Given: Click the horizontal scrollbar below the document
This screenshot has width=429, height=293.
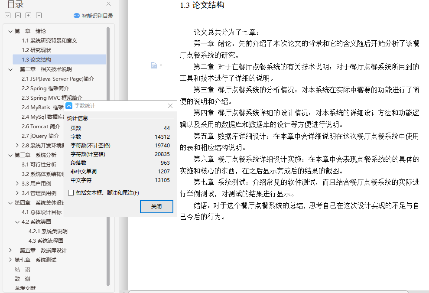Looking at the screenshot, I should click(x=268, y=292).
